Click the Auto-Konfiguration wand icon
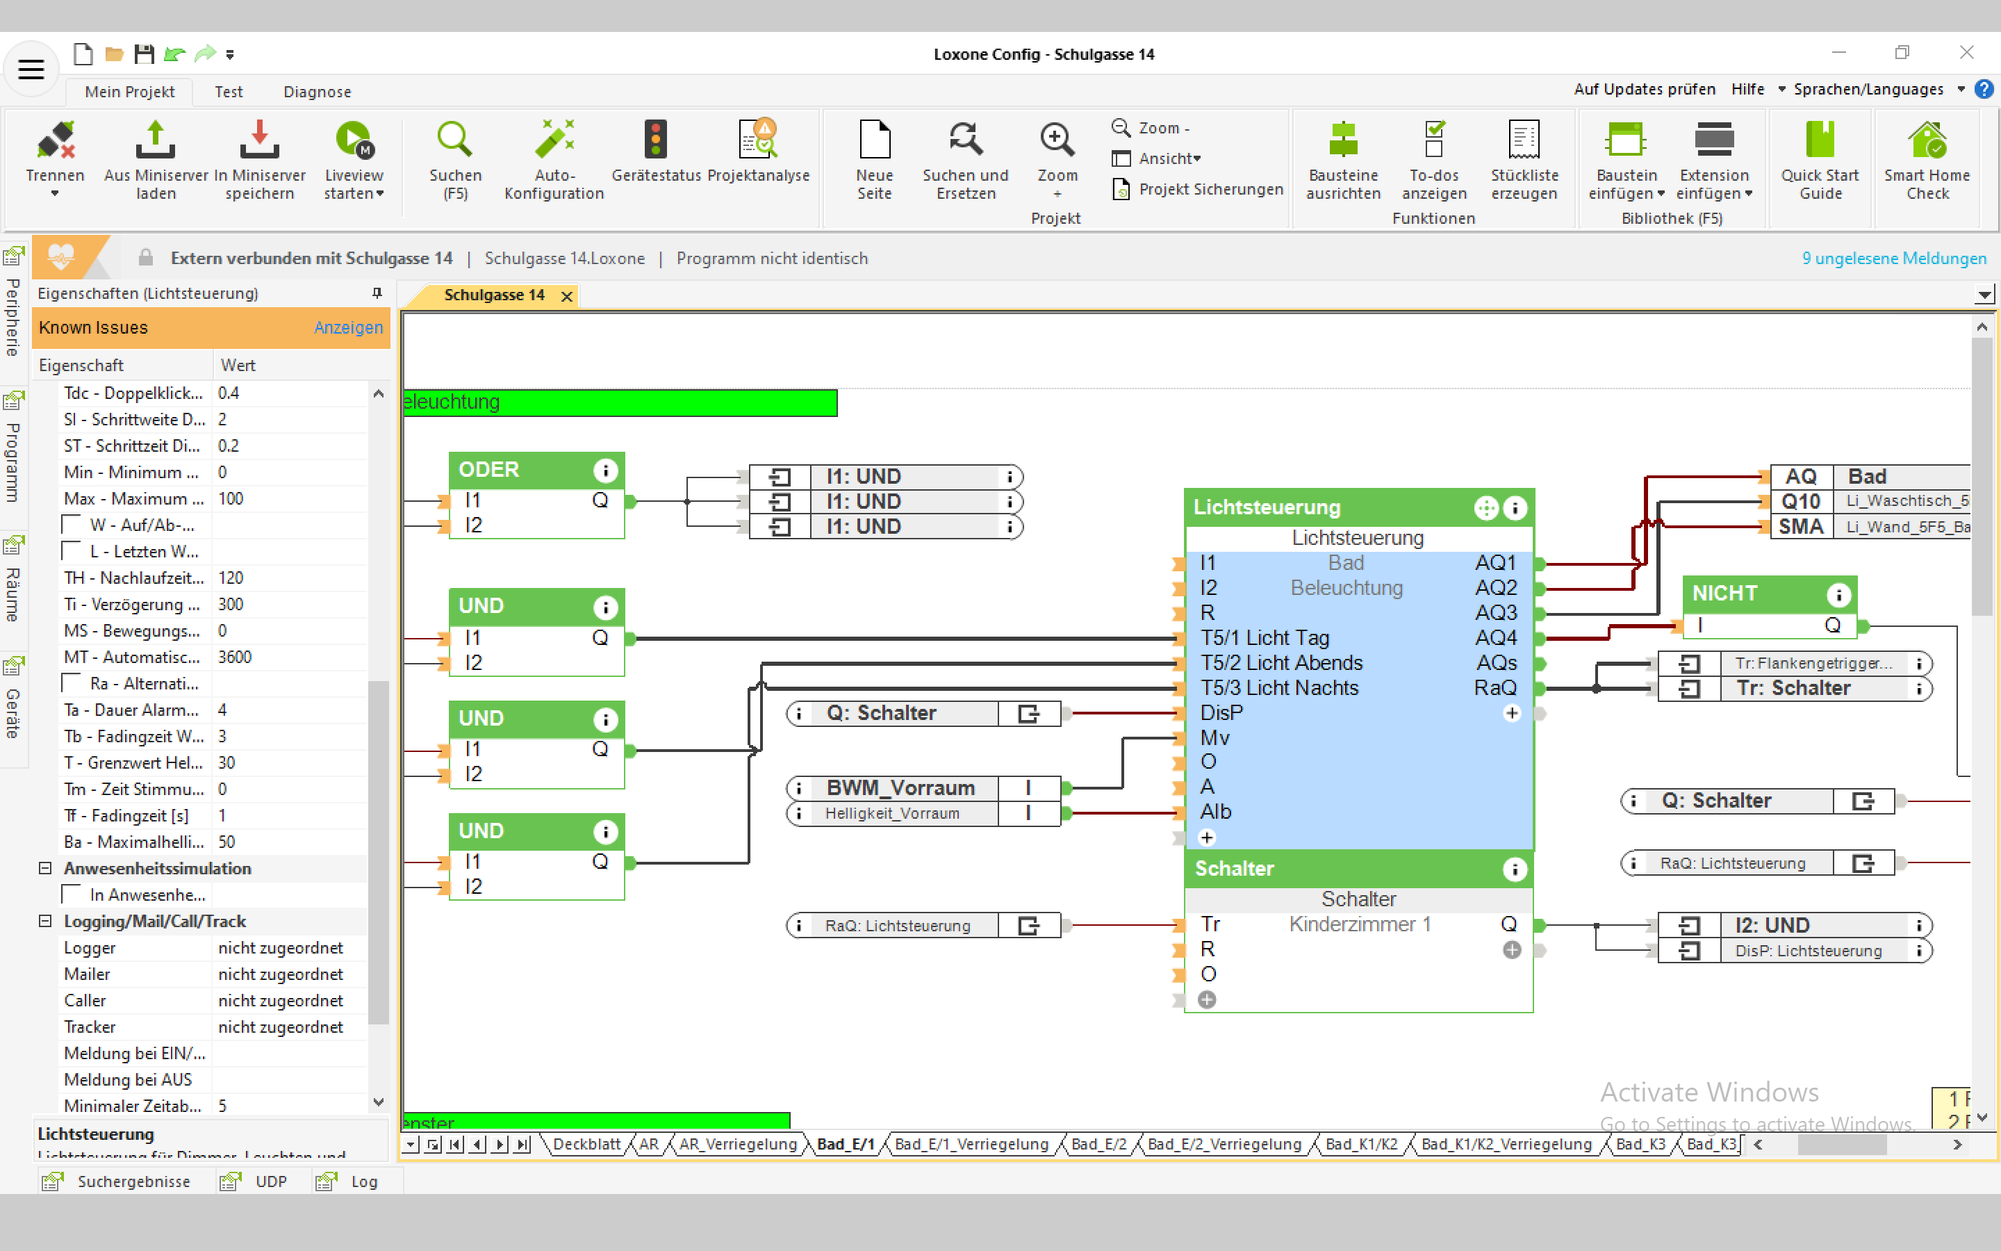The image size is (2001, 1251). 554,140
